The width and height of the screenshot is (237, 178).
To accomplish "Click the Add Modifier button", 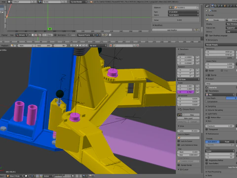I will tap(172, 30).
